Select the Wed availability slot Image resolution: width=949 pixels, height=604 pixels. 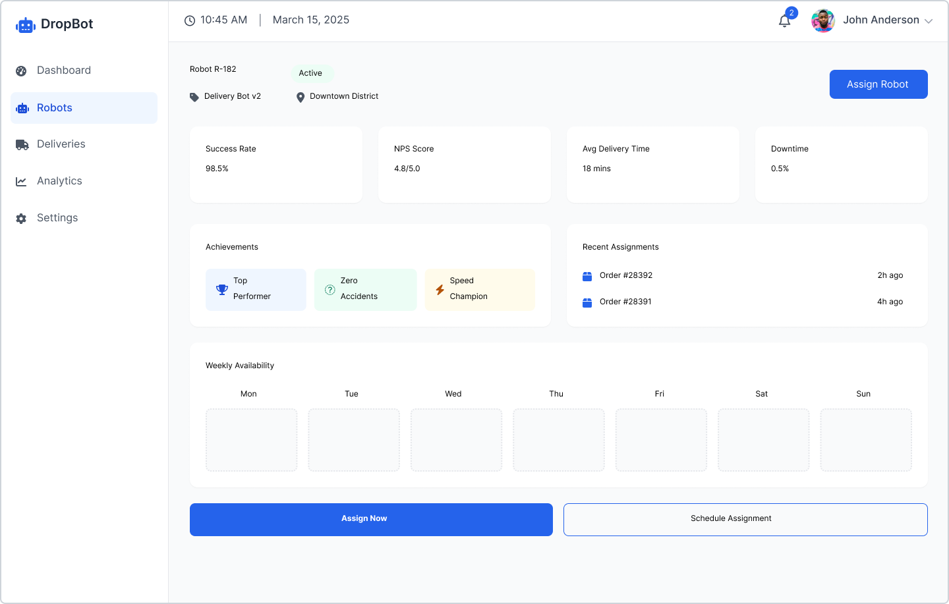click(456, 439)
